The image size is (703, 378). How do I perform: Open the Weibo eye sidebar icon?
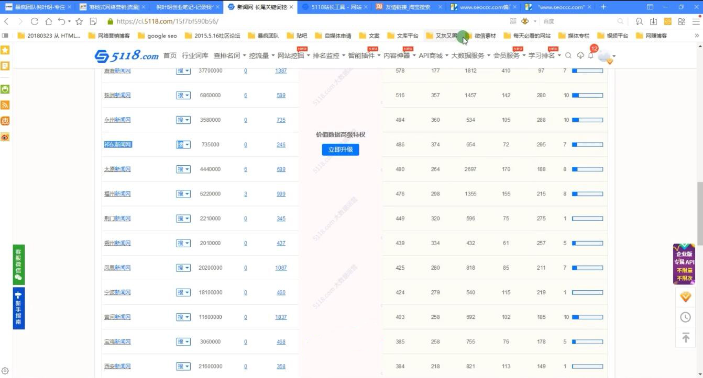5,137
